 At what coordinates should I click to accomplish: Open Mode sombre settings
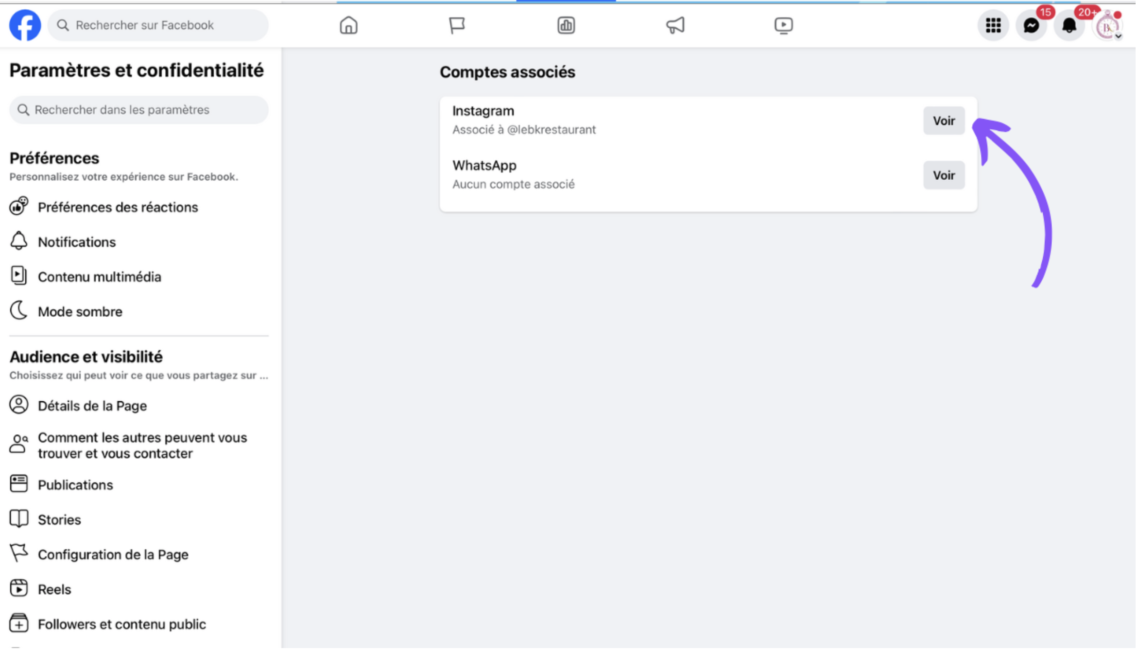(x=139, y=312)
